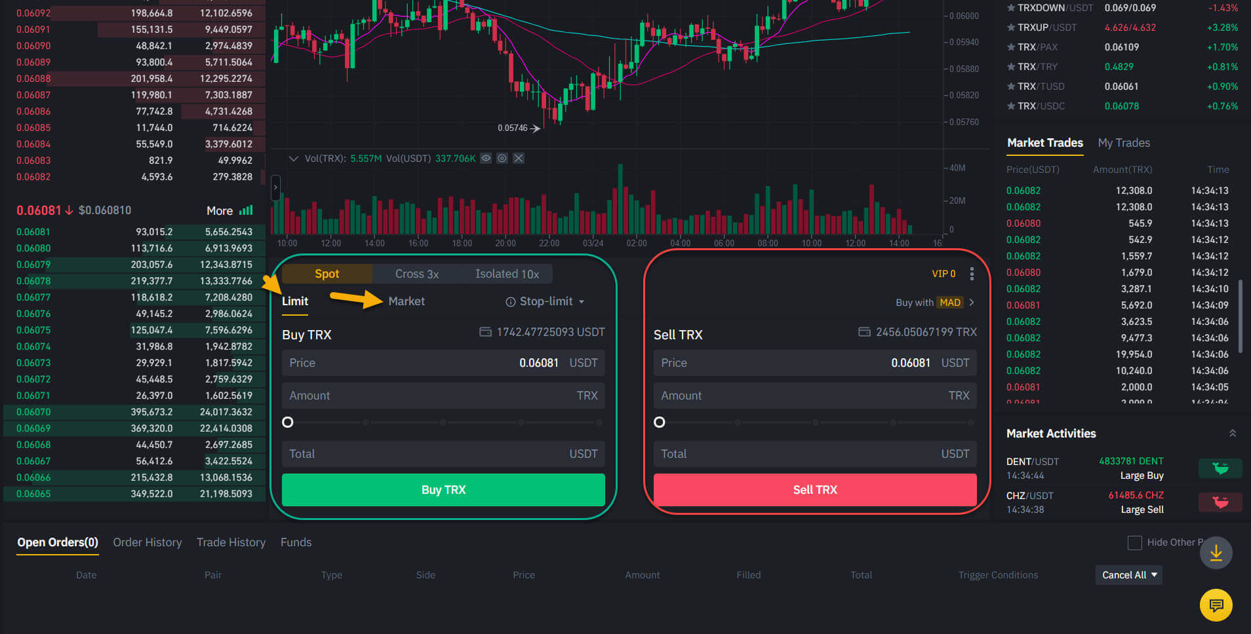Screen dimensions: 1251x634
Task: Open the Funds tab
Action: pos(296,542)
